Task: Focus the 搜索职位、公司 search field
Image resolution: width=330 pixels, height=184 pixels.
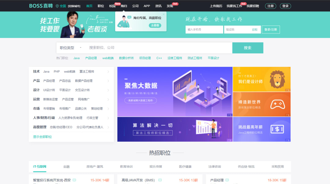Action: coord(160,48)
